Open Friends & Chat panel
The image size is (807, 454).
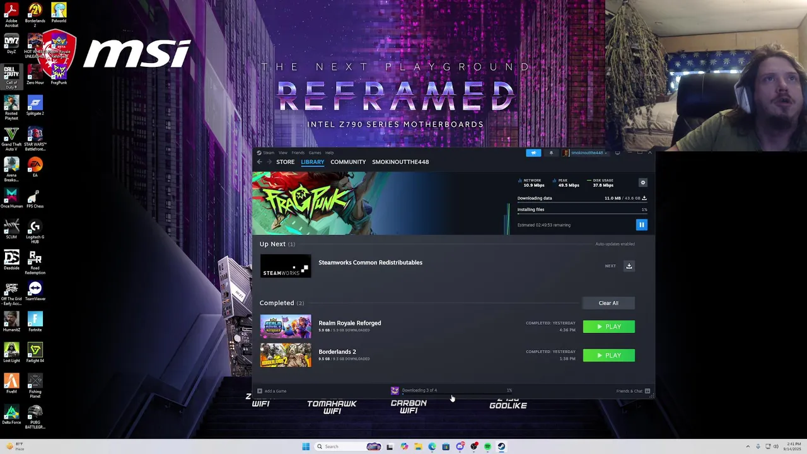[x=633, y=391]
